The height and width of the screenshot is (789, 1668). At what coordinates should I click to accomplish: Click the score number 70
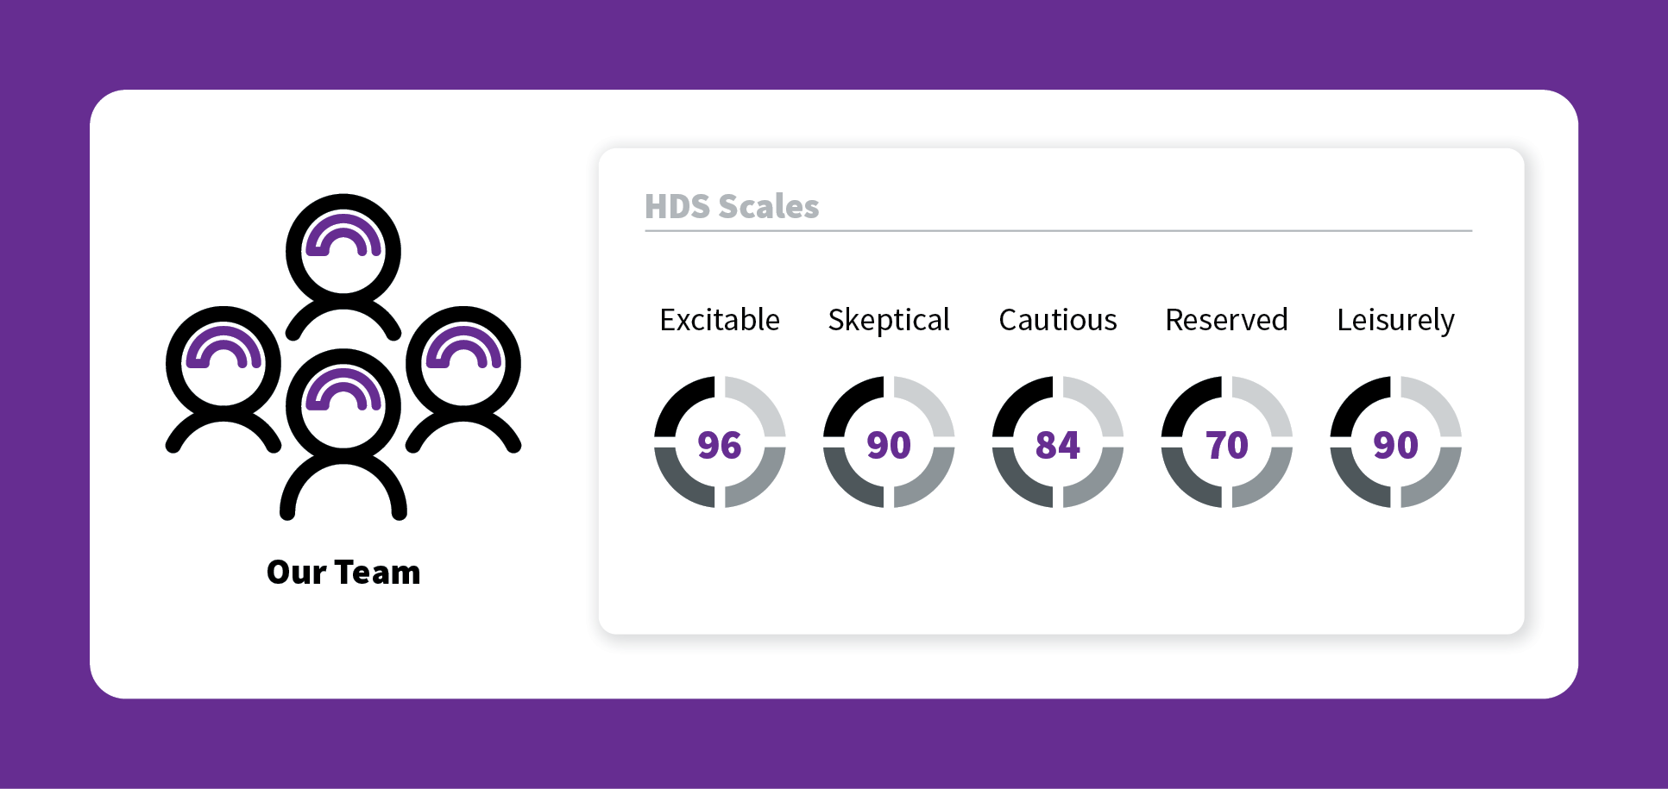pos(1226,445)
